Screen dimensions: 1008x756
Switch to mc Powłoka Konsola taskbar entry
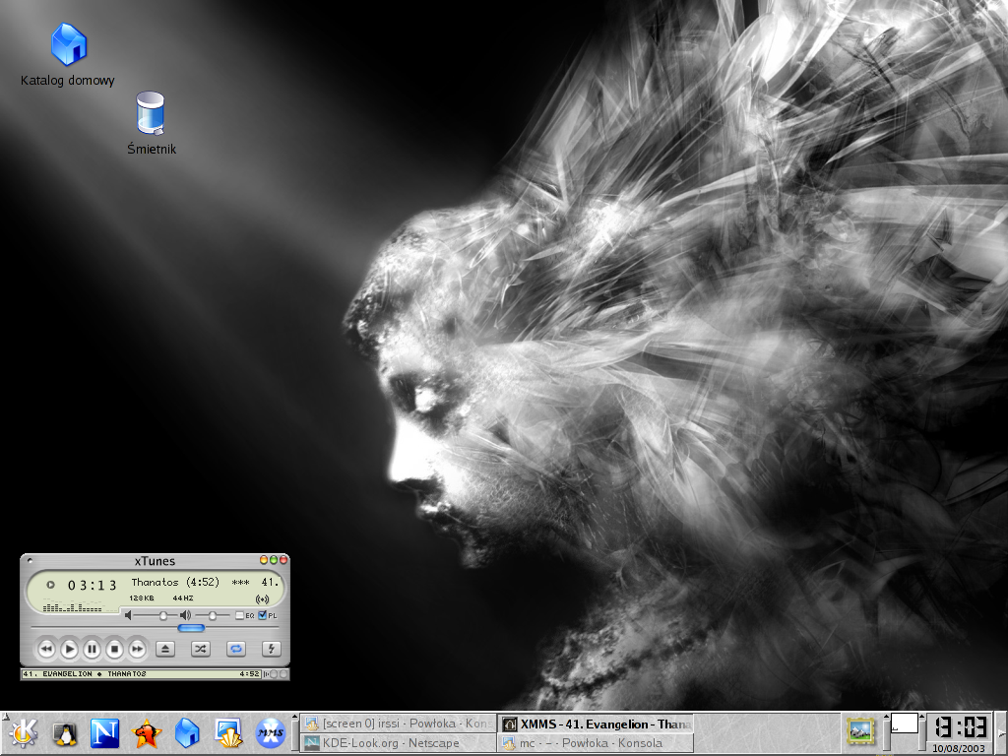596,743
